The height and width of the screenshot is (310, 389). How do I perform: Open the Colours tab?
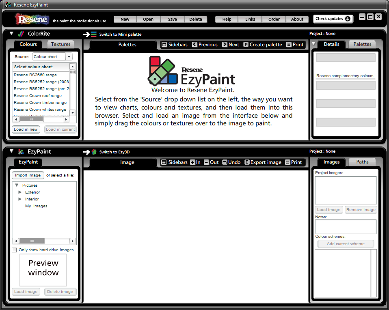28,44
